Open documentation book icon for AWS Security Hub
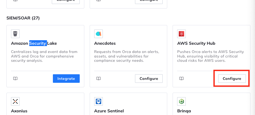This screenshot has width=255, height=115. [x=181, y=79]
